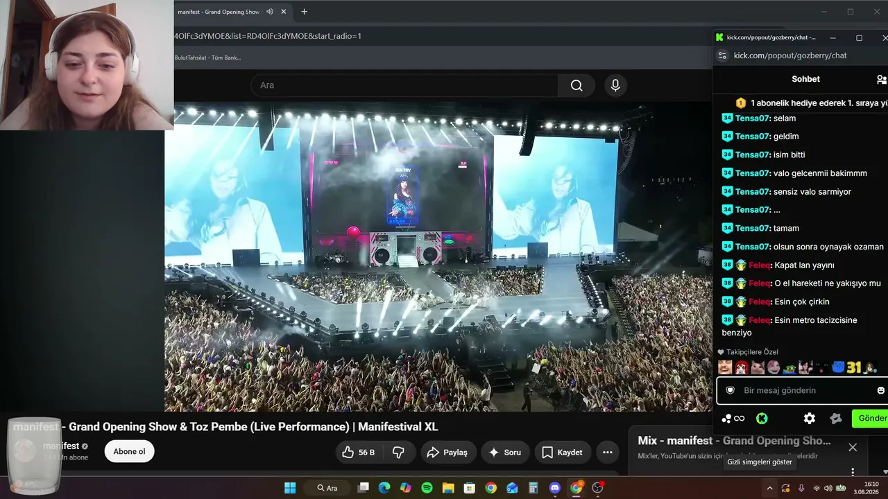Like the video showing 56 B
The height and width of the screenshot is (499, 888).
[359, 453]
